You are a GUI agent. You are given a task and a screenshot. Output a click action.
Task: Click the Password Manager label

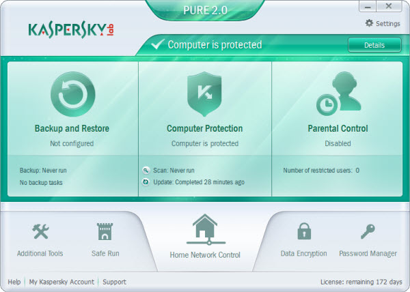click(368, 253)
